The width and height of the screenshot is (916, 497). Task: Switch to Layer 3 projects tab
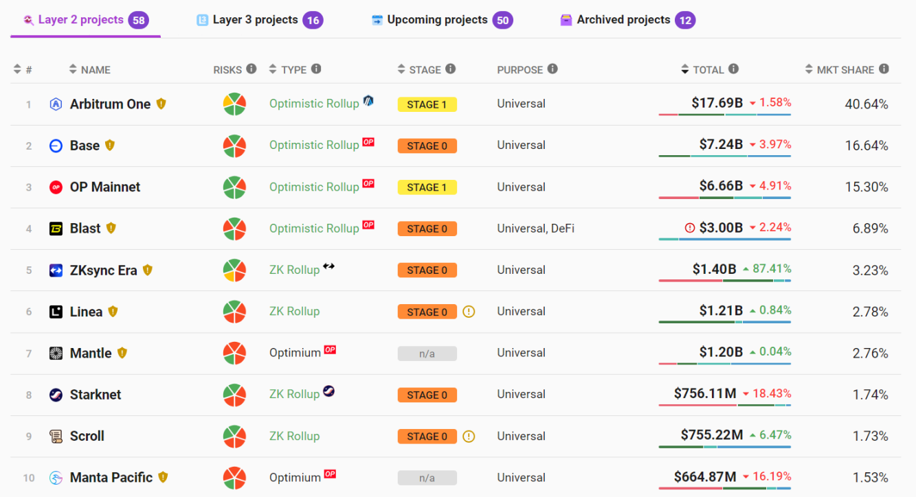pos(260,20)
